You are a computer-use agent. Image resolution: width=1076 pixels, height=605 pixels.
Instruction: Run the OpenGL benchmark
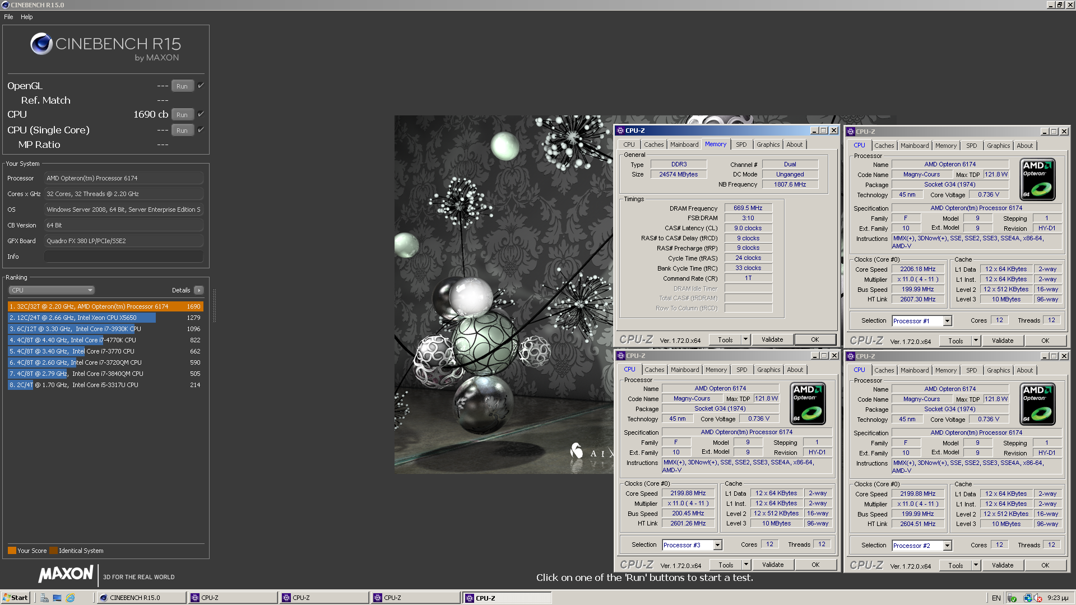[182, 86]
